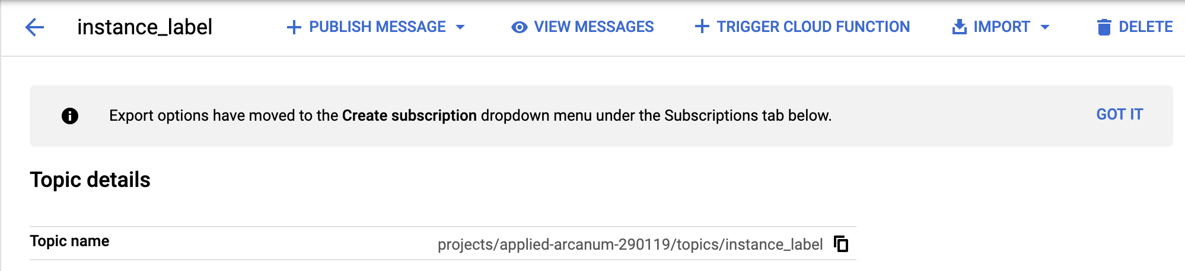The width and height of the screenshot is (1185, 271).
Task: Click the info icon in the banner
Action: point(70,116)
